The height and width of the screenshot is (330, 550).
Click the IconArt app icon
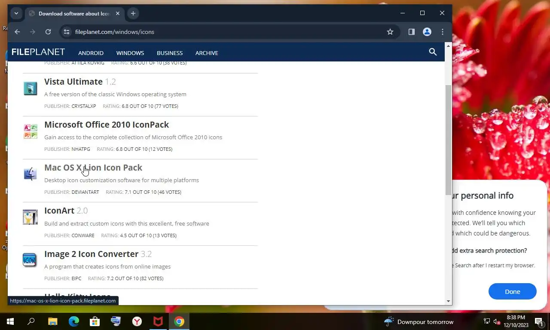tap(30, 217)
